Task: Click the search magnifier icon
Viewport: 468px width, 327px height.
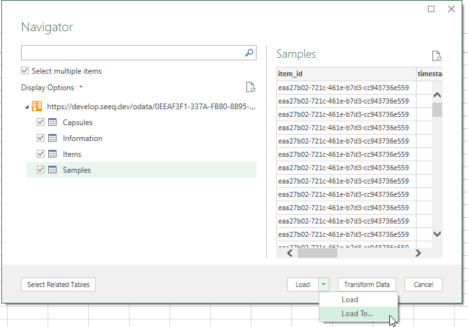Action: pyautogui.click(x=250, y=53)
